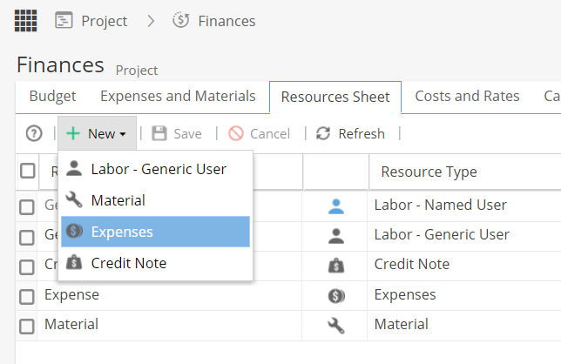
Task: Click the gray Generic User icon in table
Action: pos(336,236)
